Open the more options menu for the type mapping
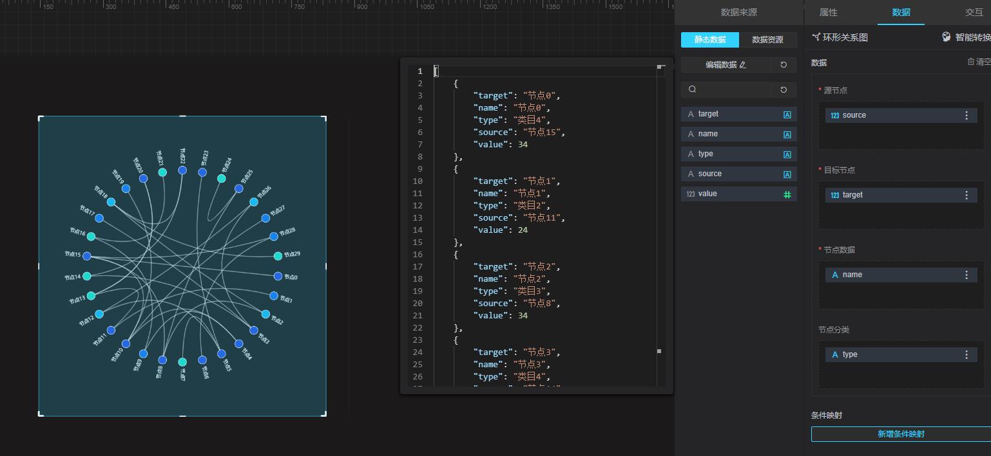991x456 pixels. [x=966, y=354]
